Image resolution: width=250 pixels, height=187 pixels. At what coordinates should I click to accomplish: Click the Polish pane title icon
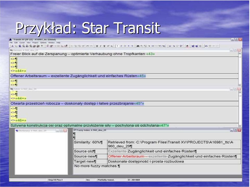pyautogui.click(x=11, y=89)
